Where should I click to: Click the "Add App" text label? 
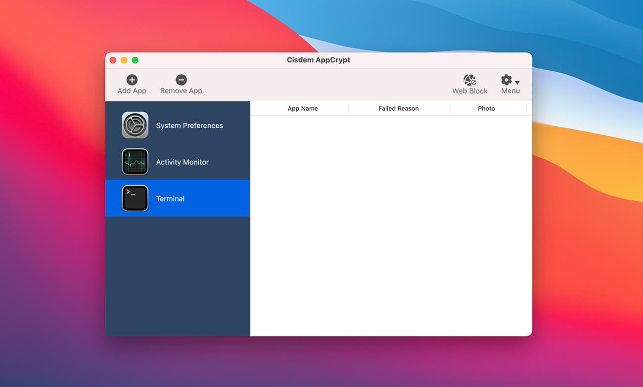point(132,91)
